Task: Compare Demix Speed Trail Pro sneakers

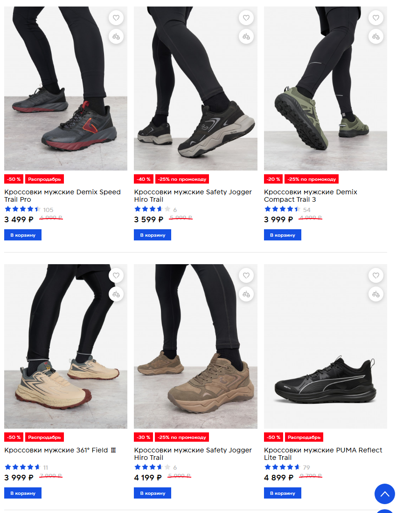Action: coord(116,36)
